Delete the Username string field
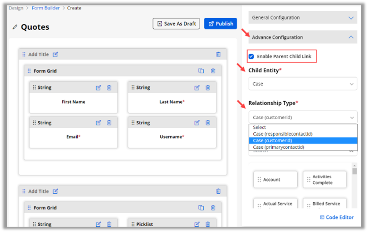This screenshot has height=232, width=368. point(208,123)
